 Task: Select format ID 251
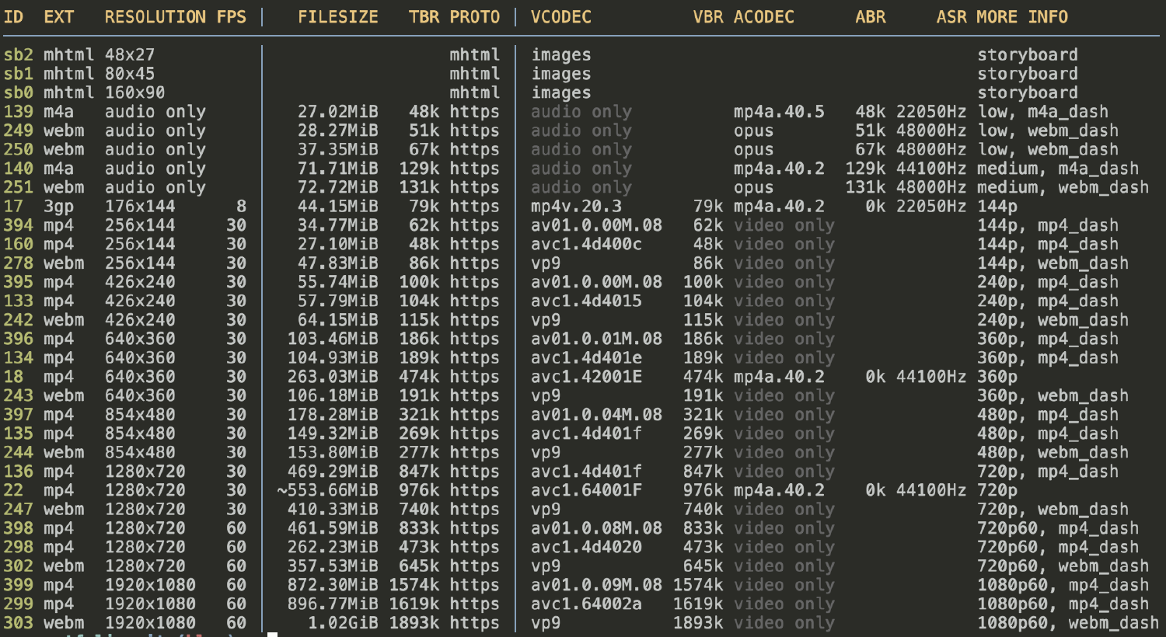click(x=19, y=187)
